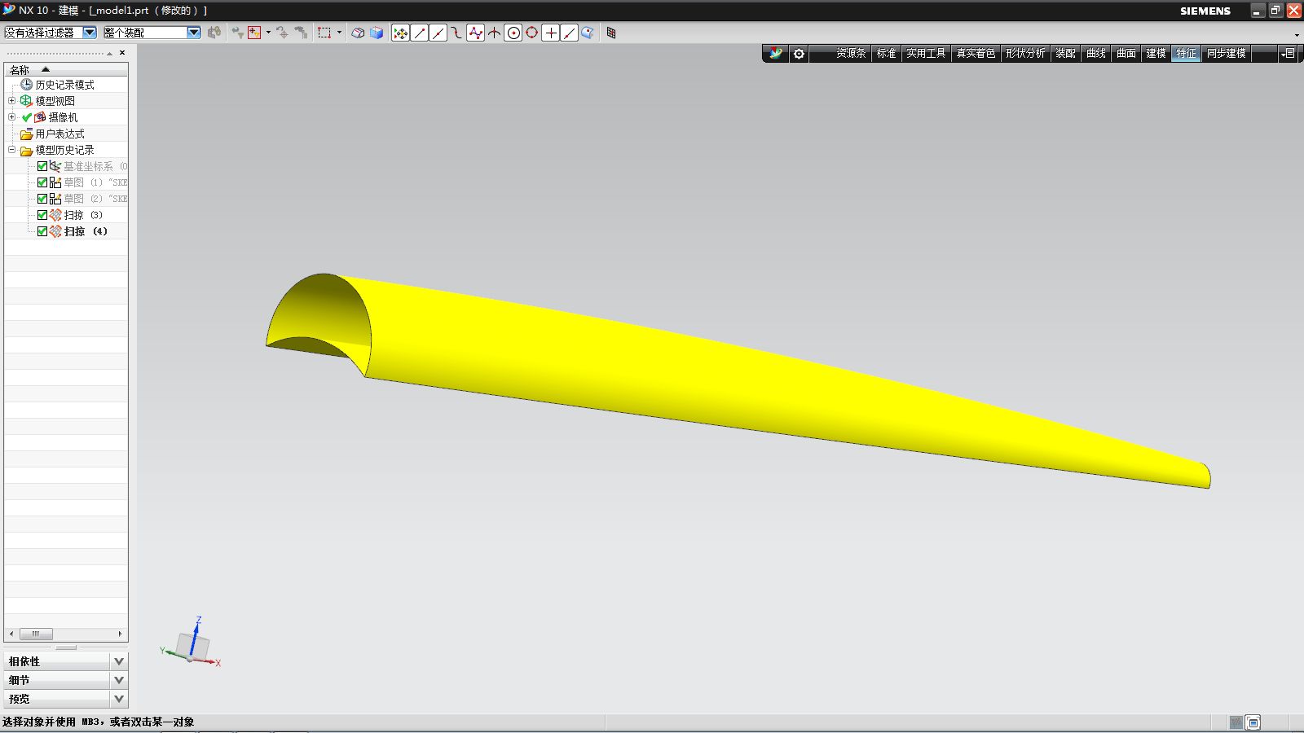Screen dimensions: 1304x733
Task: Select the 历史记录模式 tree item
Action: click(64, 85)
